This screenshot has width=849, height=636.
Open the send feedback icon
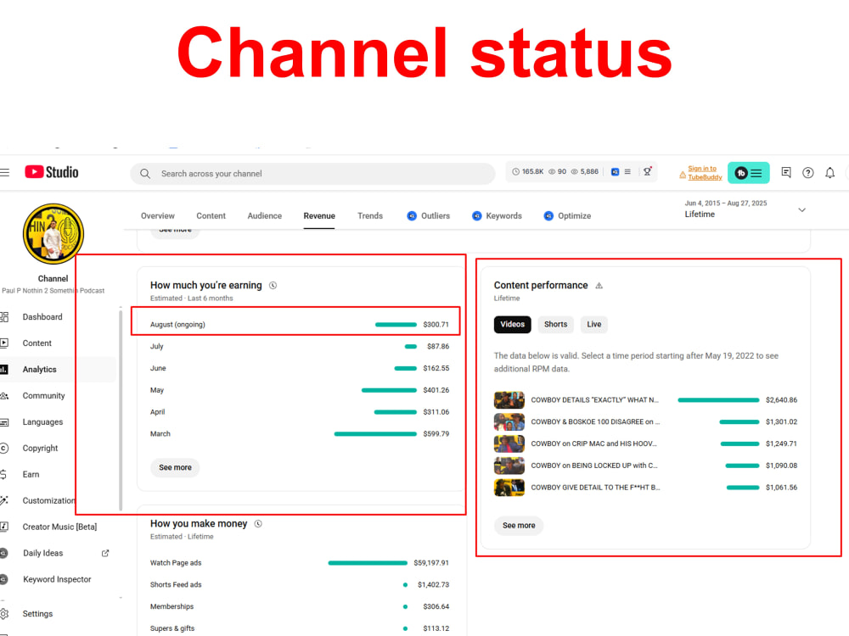click(x=786, y=172)
